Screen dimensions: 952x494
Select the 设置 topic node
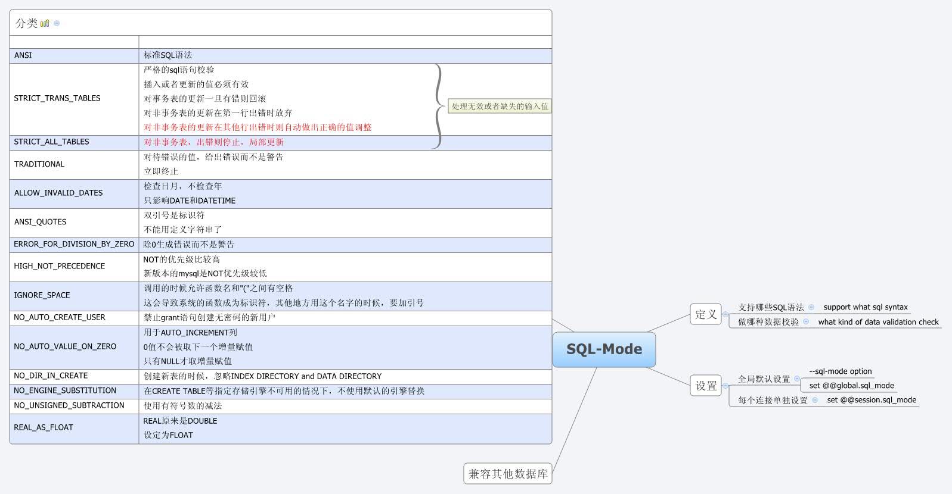(706, 386)
